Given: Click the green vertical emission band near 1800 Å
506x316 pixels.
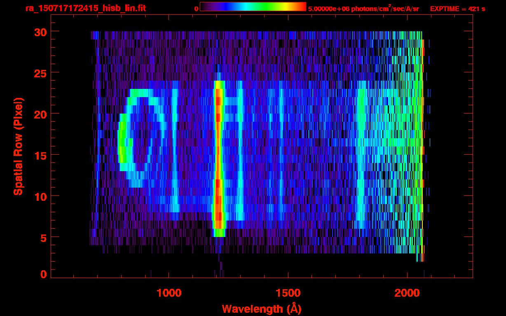Looking at the screenshot, I should point(361,154).
